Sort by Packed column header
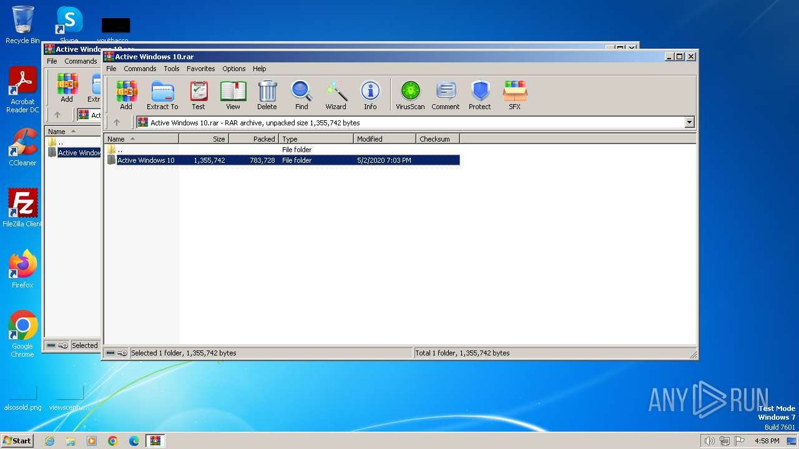Image resolution: width=799 pixels, height=449 pixels. point(254,139)
